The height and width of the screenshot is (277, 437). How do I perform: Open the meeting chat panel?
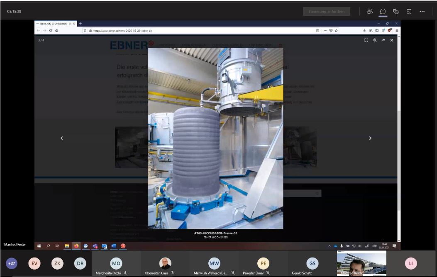383,12
